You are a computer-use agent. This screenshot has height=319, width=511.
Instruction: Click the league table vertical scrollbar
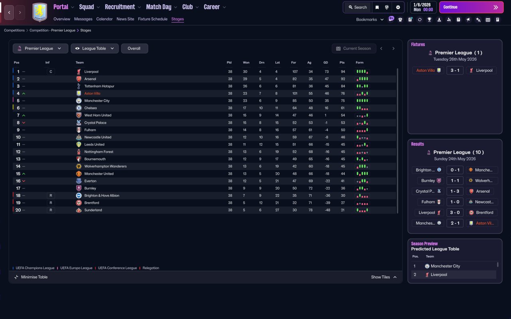point(398,141)
